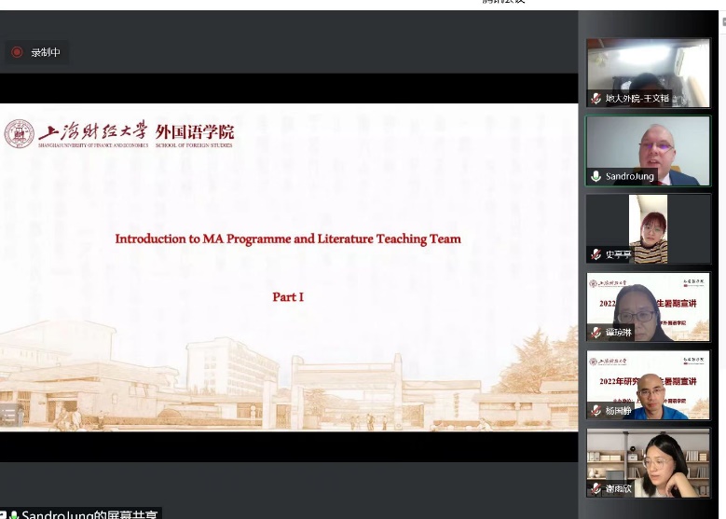
Task: Select 谢雨欣's video thumbnail
Action: point(648,462)
